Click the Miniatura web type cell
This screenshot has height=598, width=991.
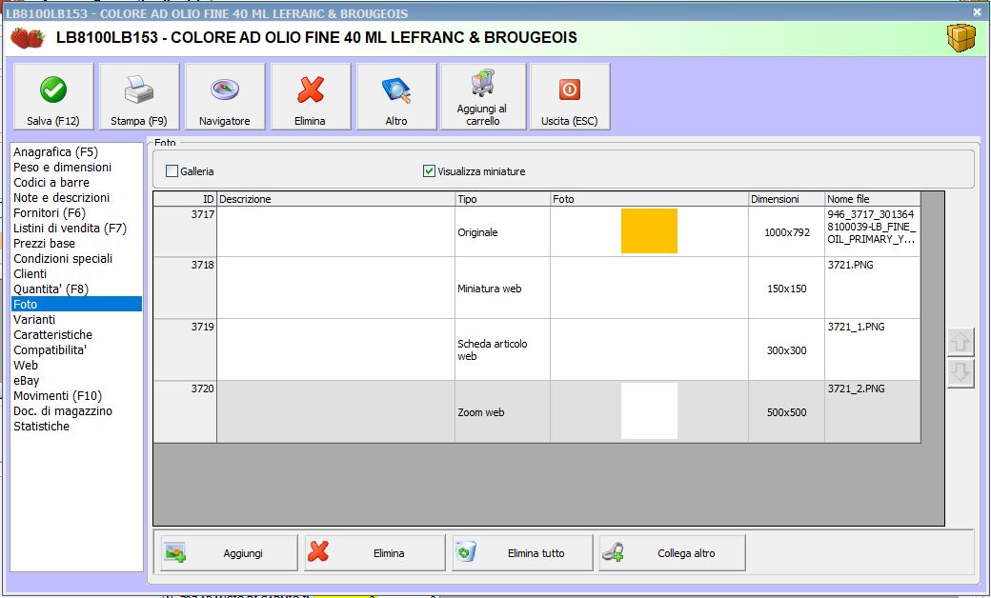[502, 288]
